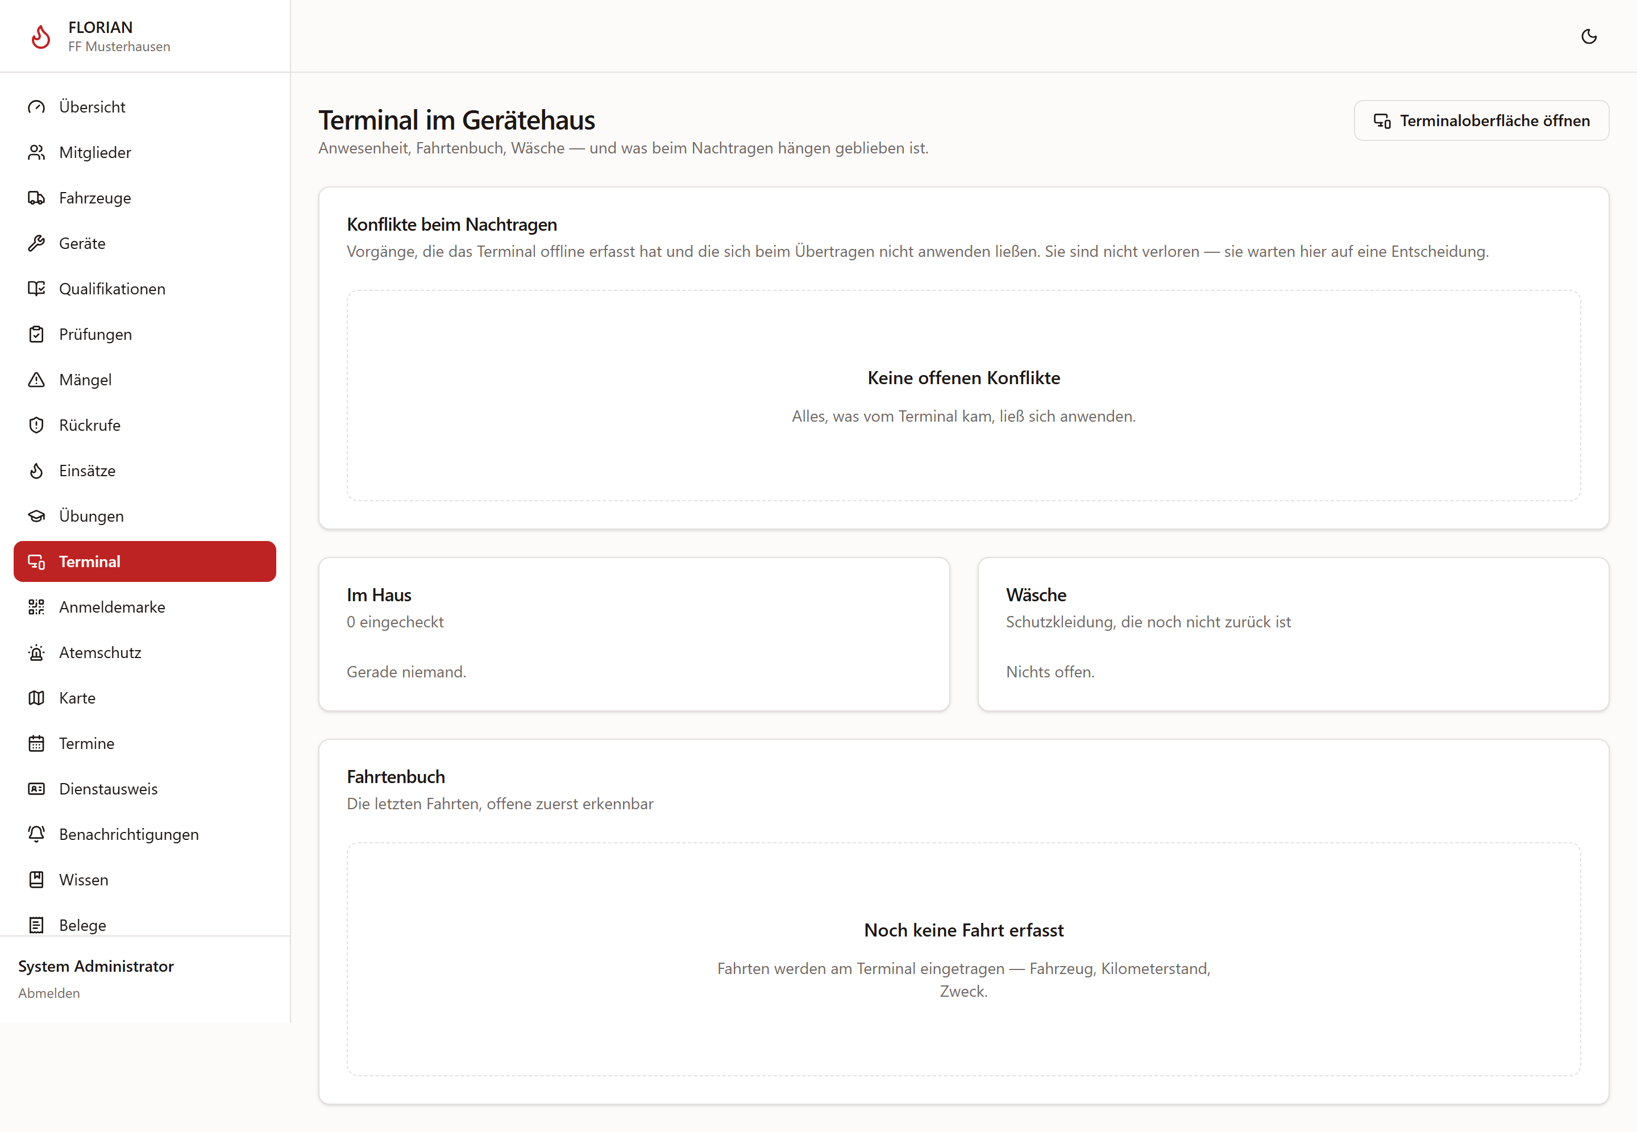The height and width of the screenshot is (1132, 1637).
Task: Click the Mängel warning triangle icon
Action: (x=36, y=380)
